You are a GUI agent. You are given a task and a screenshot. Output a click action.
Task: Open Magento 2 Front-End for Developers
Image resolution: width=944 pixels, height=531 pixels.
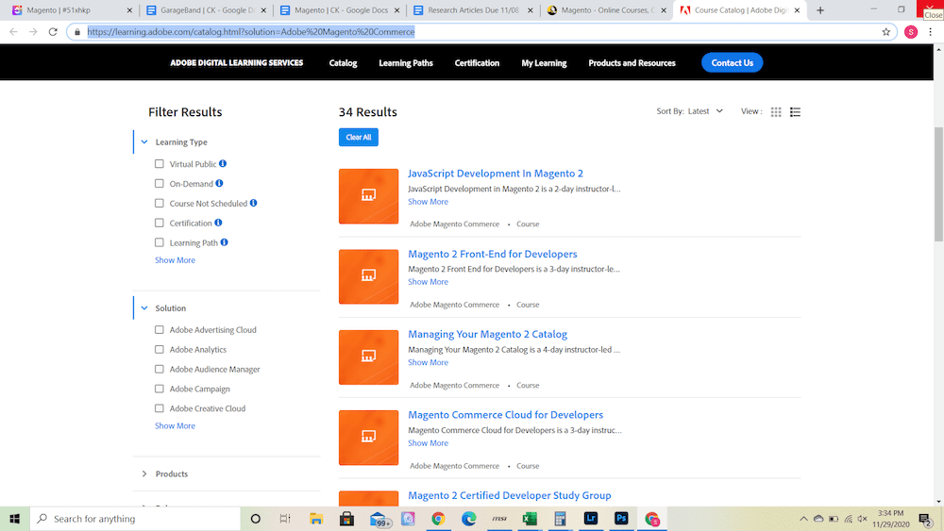click(x=493, y=254)
